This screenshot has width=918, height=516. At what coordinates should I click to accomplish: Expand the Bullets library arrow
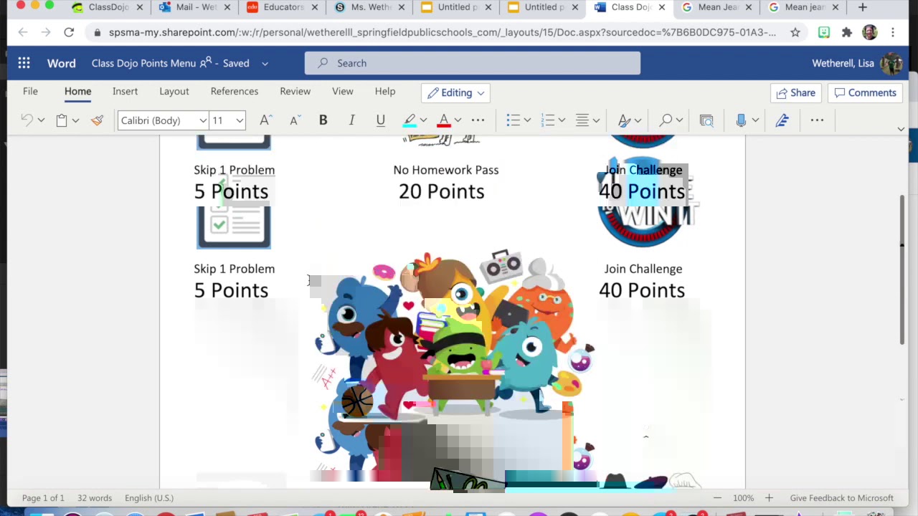527,120
